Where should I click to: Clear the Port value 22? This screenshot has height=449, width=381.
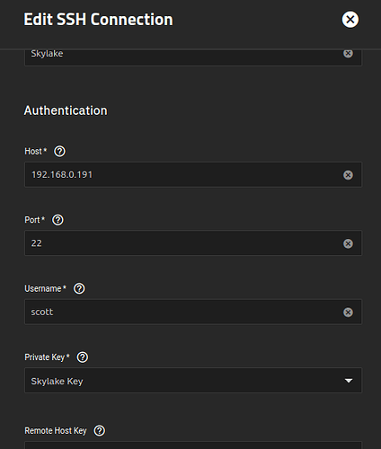click(348, 243)
